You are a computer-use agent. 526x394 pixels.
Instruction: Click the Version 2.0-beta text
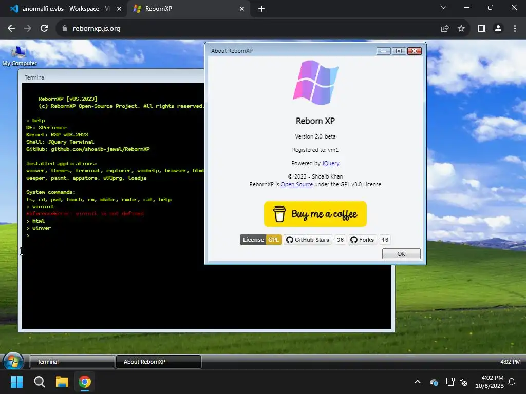315,136
